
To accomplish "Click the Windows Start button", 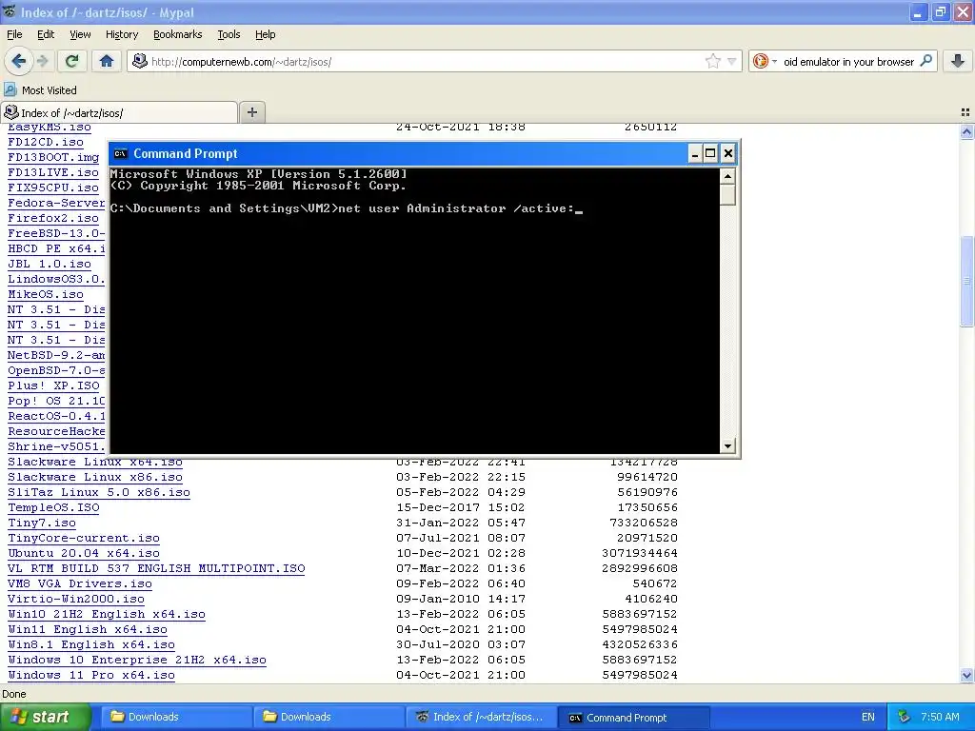I will pos(45,718).
